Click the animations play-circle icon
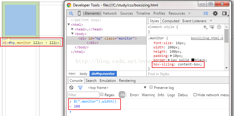Image resolution: width=234 pixels, height=116 pixels. 219,27
